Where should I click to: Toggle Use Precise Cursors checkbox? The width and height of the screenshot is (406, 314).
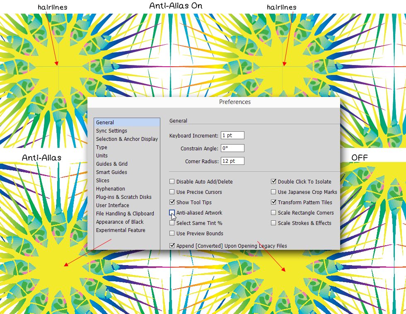pos(172,192)
